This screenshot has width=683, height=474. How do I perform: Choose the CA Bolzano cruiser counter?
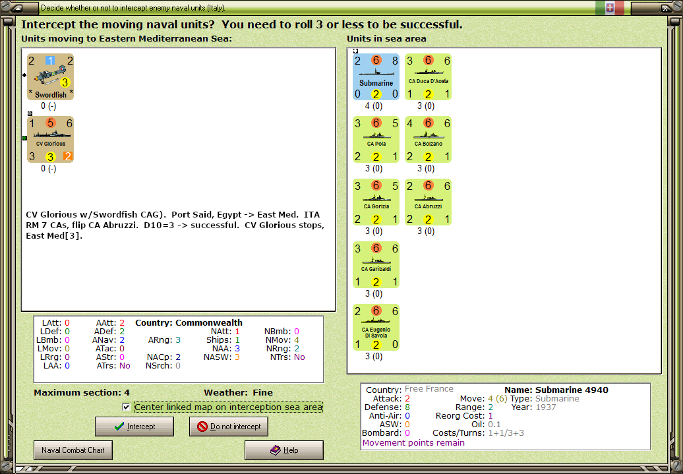coord(428,139)
